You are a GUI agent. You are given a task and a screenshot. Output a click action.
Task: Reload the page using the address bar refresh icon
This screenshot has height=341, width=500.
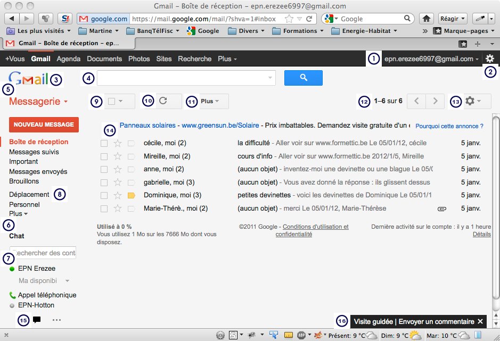(309, 19)
